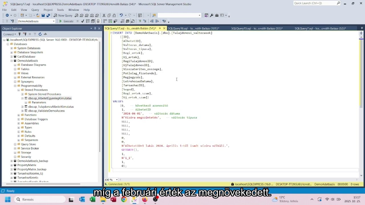Click the Decrease Indent icon
This screenshot has height=205, width=365.
coord(152,21)
